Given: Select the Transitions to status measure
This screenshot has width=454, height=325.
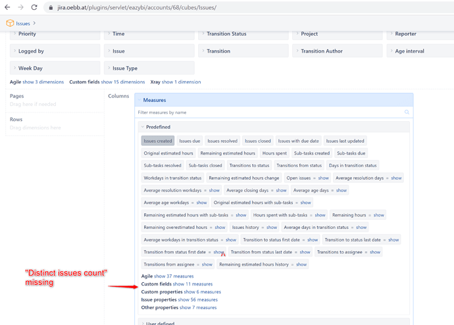Looking at the screenshot, I should tap(249, 166).
